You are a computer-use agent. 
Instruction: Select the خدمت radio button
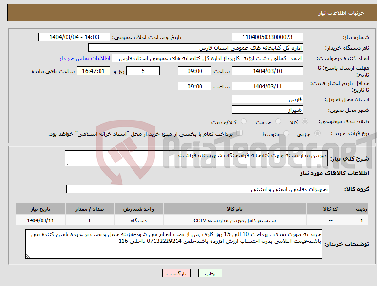(x=278, y=121)
